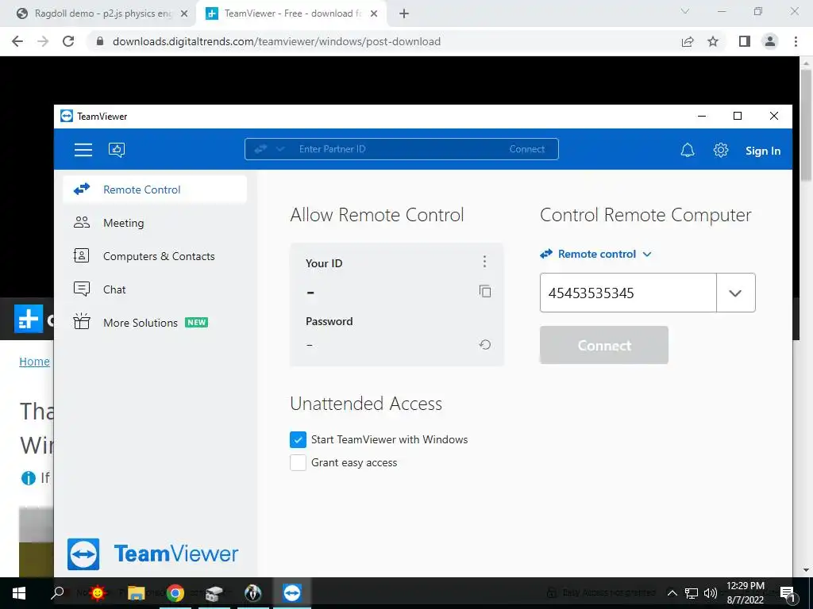
Task: Toggle Chrome side panel icon
Action: pyautogui.click(x=745, y=41)
